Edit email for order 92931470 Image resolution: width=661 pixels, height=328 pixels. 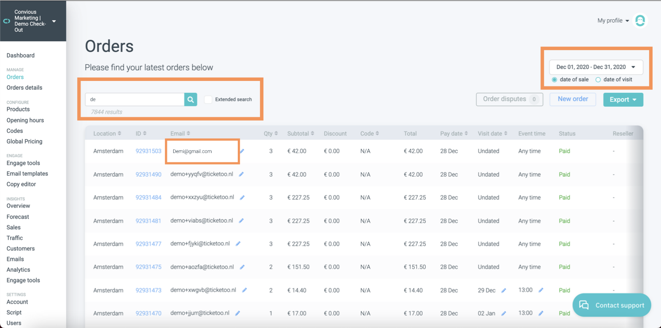238,313
